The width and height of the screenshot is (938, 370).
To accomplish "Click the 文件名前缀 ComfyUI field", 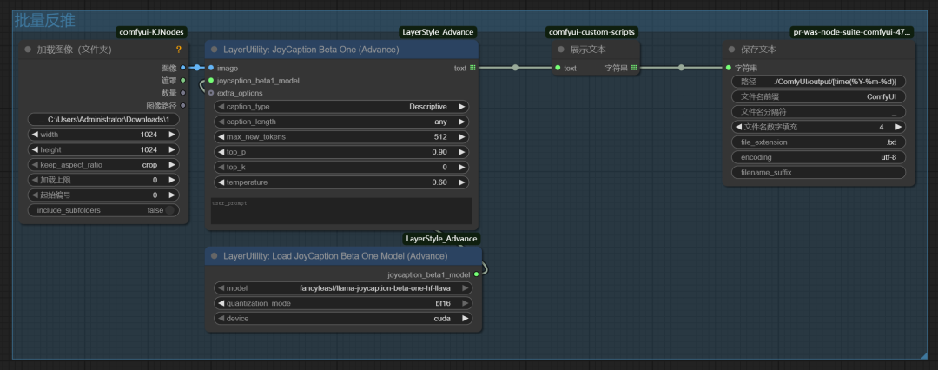I will click(x=818, y=96).
